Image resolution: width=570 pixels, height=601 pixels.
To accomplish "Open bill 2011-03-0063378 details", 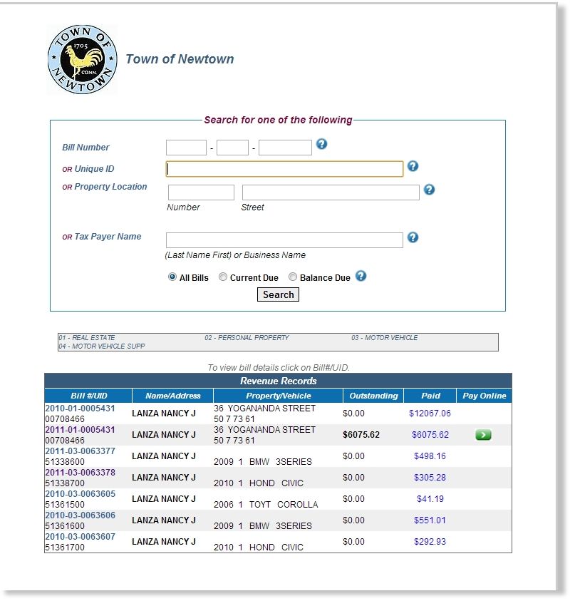I will [x=80, y=473].
